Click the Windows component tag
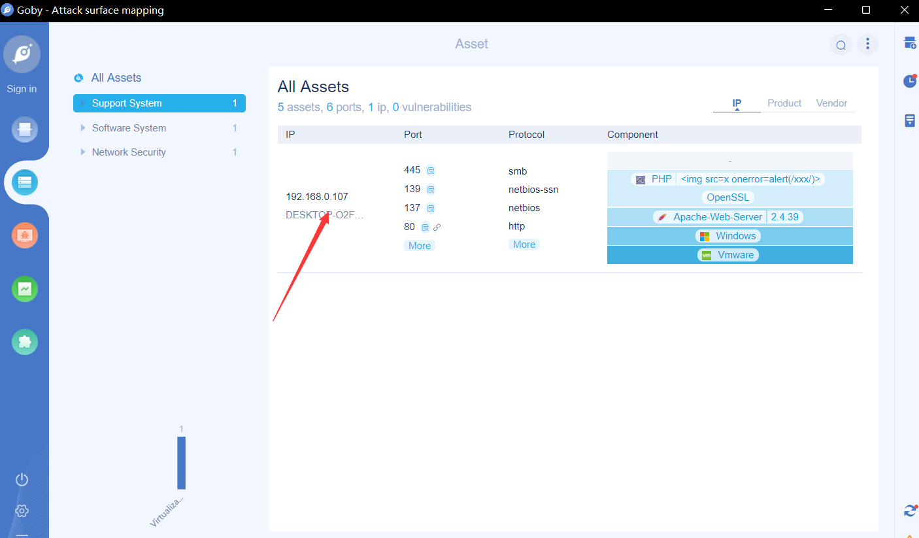 (x=728, y=236)
